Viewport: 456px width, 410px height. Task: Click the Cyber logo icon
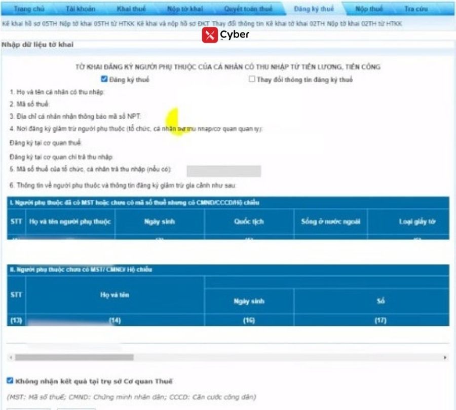pyautogui.click(x=210, y=35)
